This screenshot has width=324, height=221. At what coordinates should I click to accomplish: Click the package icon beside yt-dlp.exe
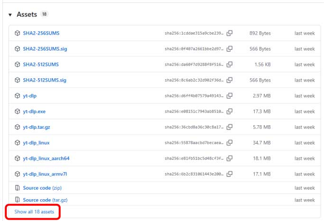pos(18,111)
